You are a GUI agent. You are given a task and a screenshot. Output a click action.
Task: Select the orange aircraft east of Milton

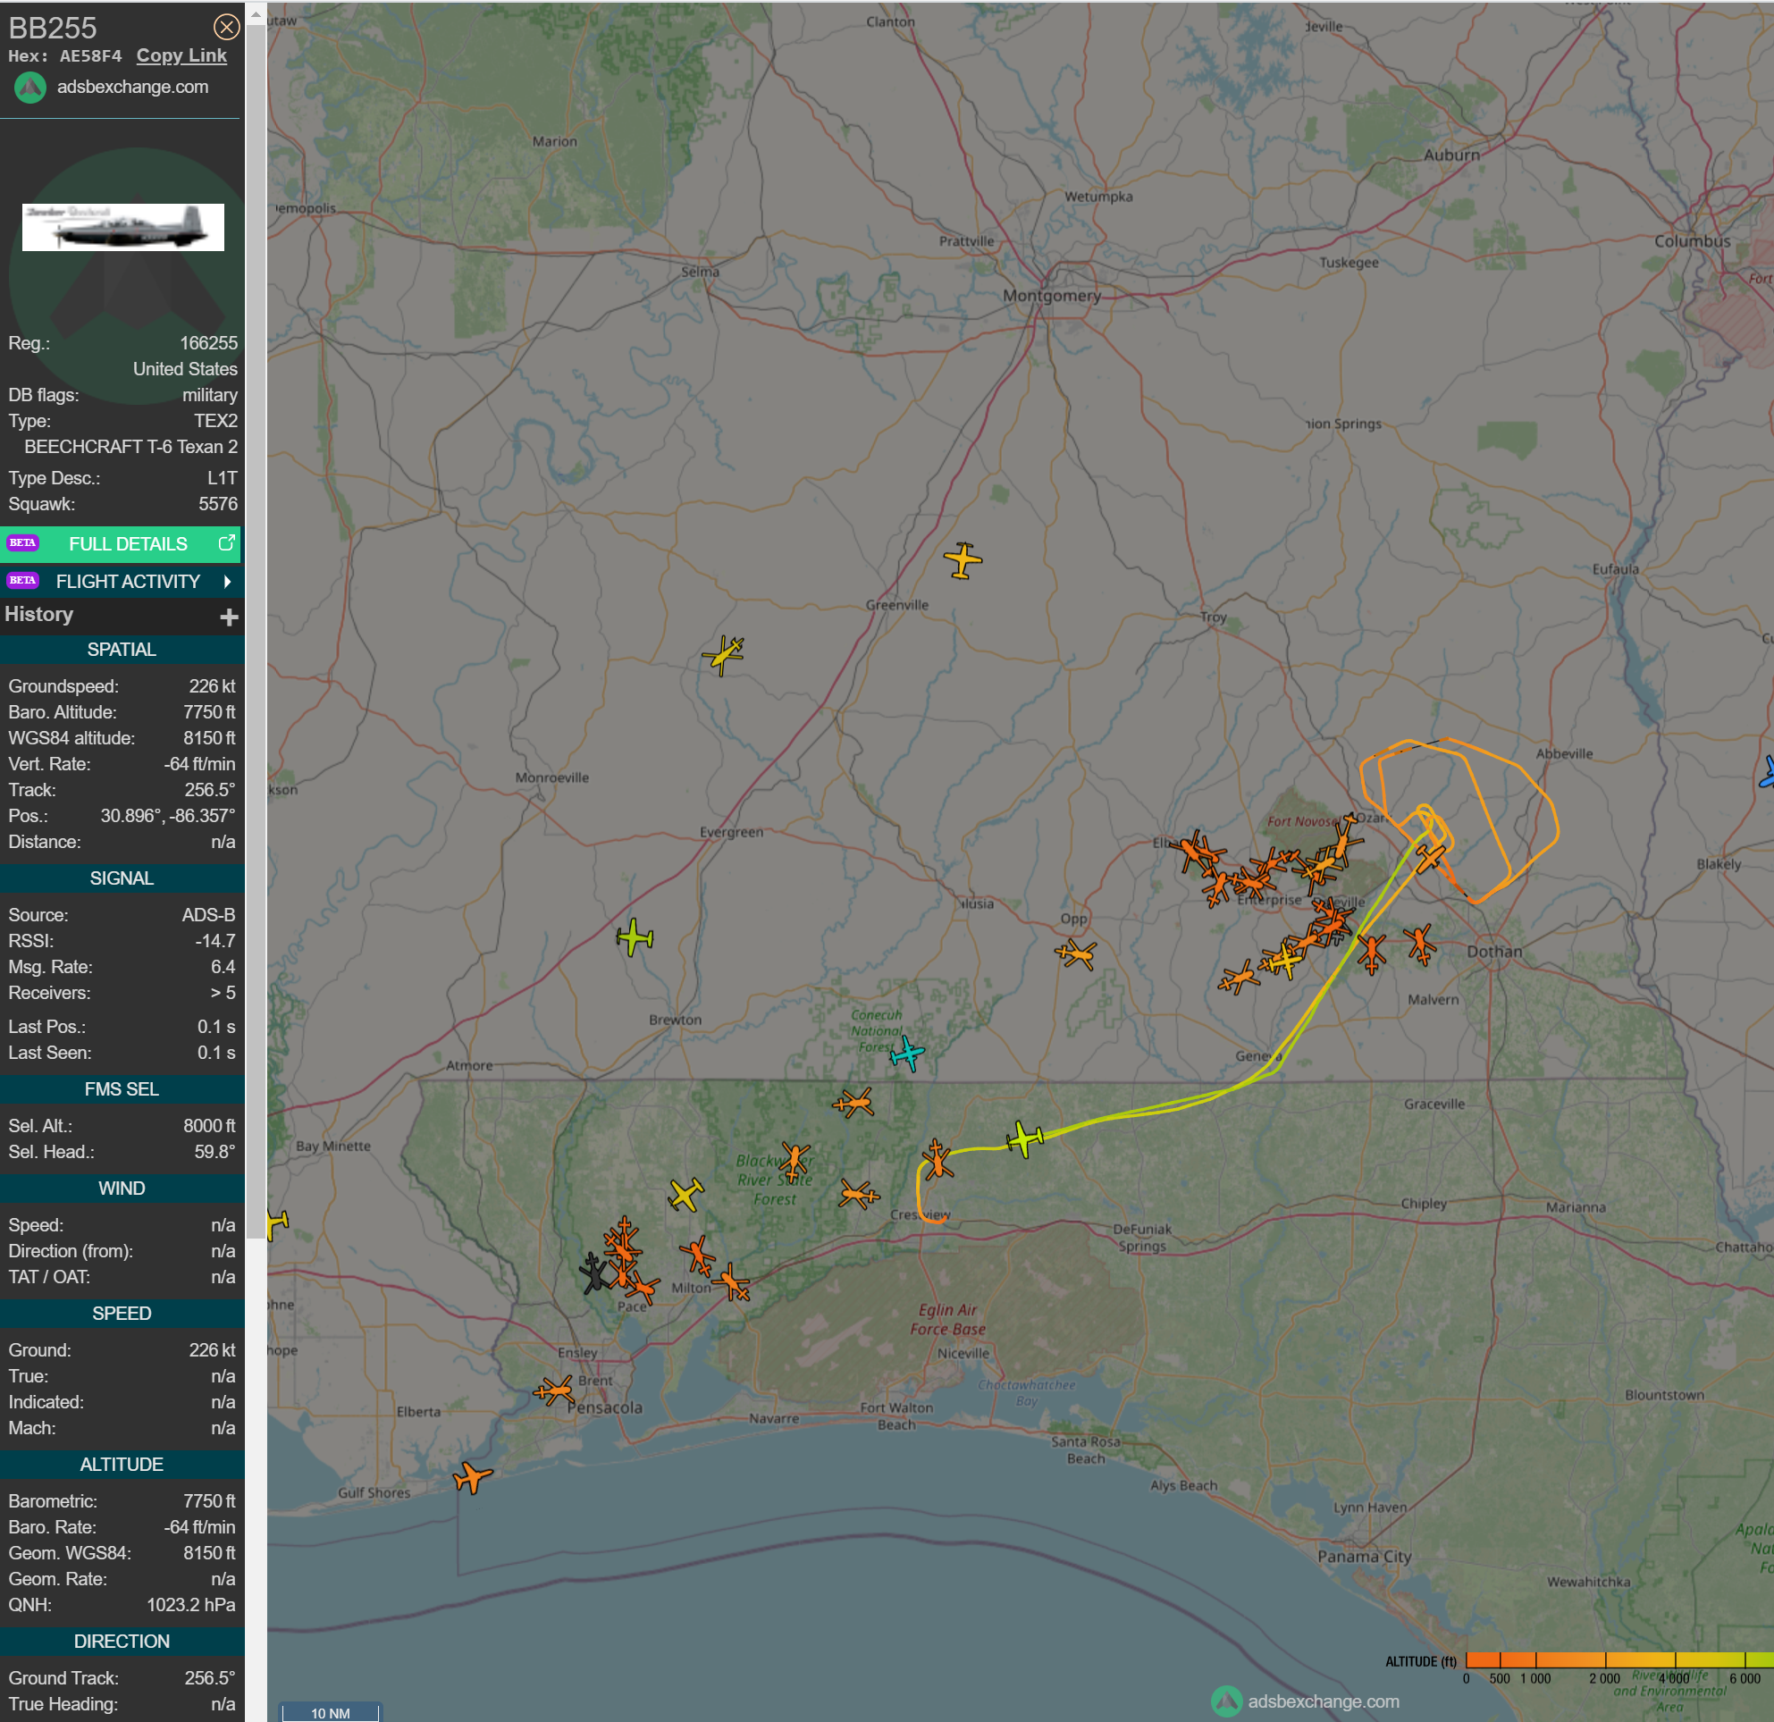(731, 1283)
